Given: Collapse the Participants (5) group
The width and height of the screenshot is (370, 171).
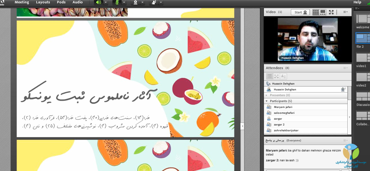Looking at the screenshot, I should pos(306,101).
